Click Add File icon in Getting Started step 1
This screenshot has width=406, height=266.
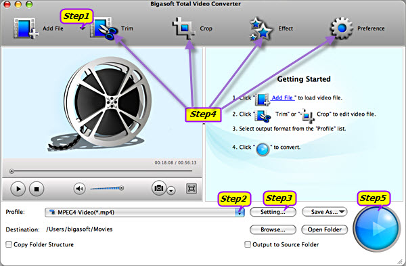tap(263, 99)
